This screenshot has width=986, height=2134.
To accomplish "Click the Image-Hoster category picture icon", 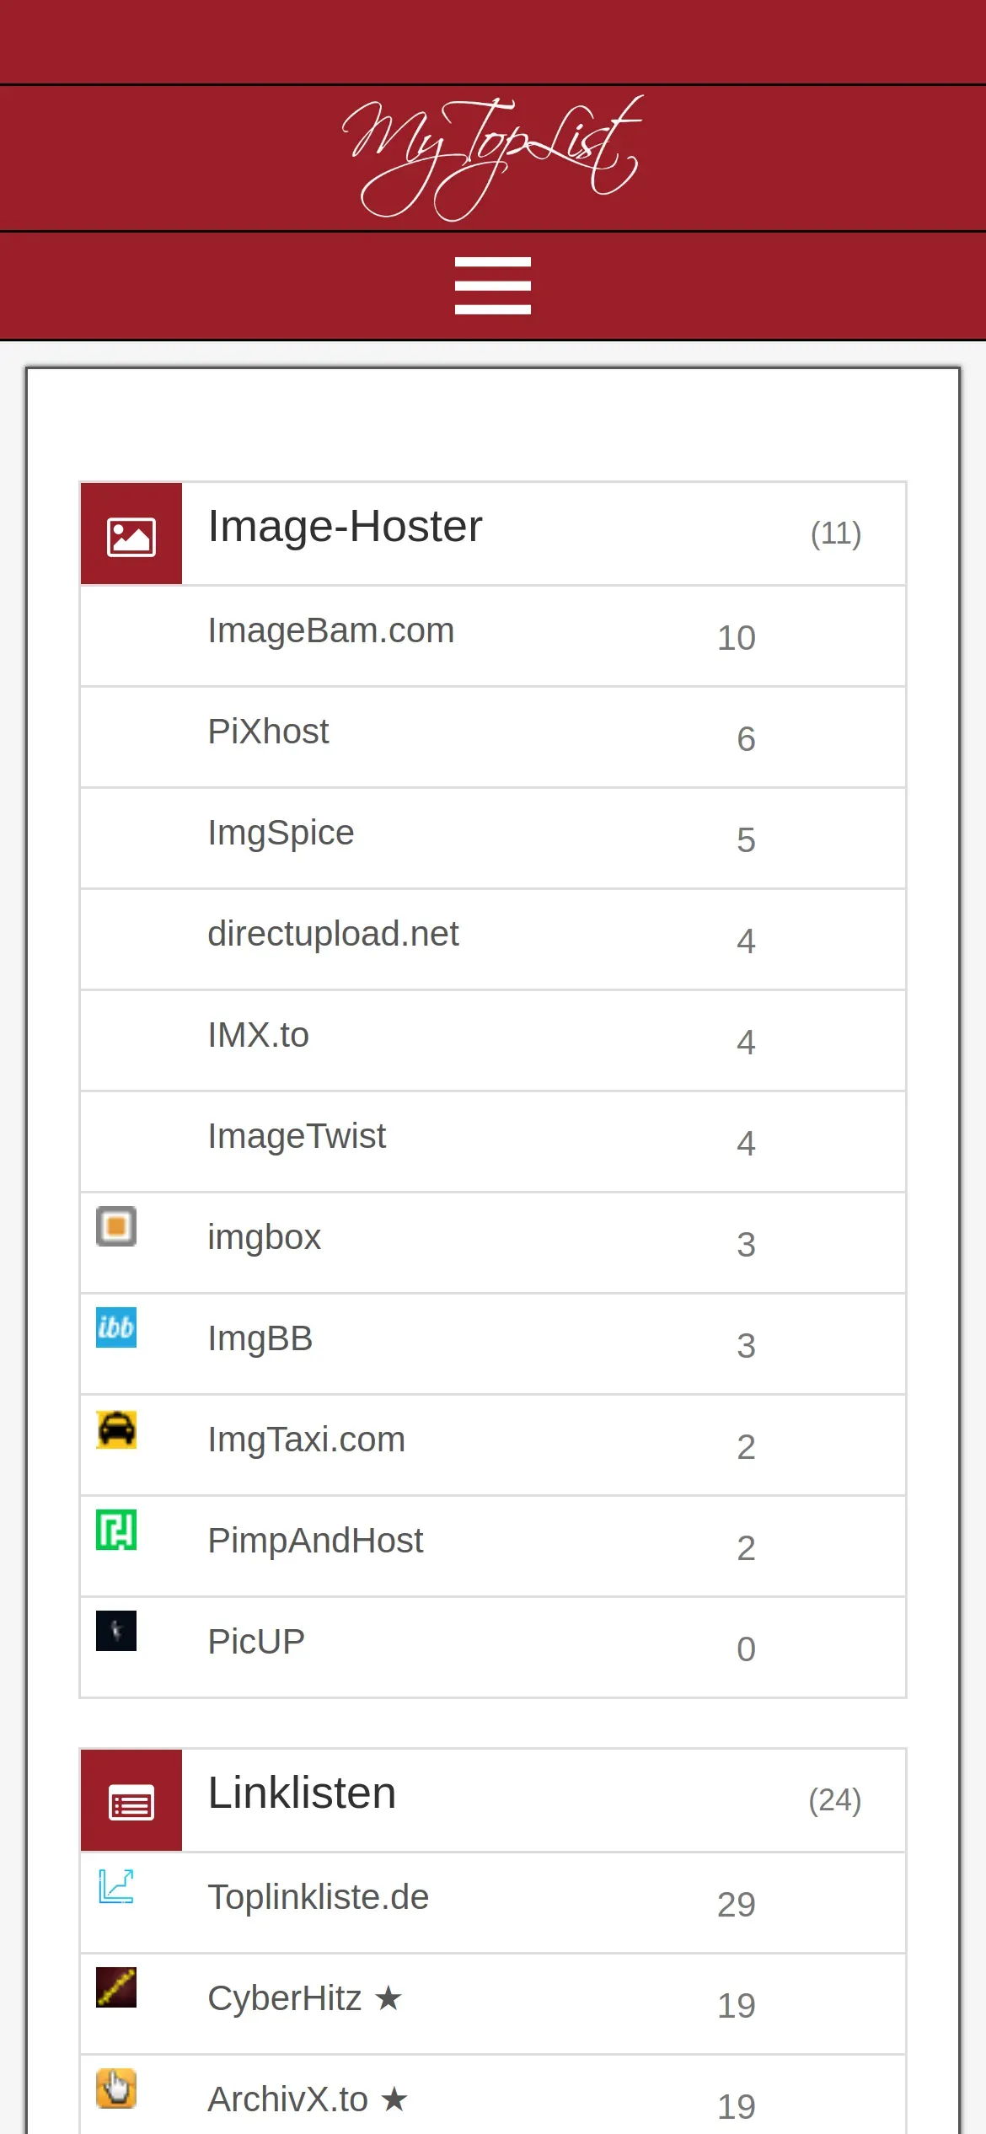I will pos(131,534).
